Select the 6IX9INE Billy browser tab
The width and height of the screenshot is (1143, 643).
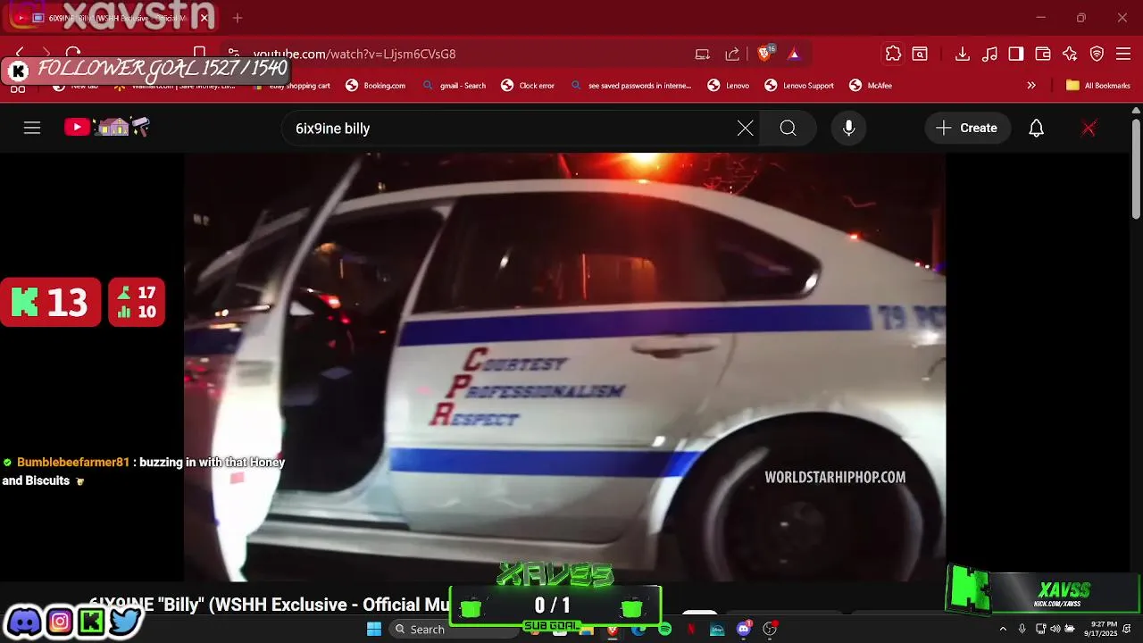tap(112, 18)
